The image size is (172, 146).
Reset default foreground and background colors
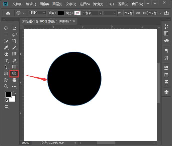(6, 101)
